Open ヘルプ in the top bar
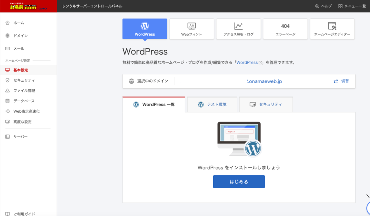 coord(323,6)
